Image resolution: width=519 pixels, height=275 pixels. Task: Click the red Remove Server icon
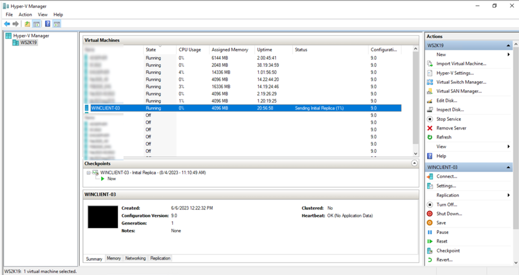pyautogui.click(x=430, y=128)
